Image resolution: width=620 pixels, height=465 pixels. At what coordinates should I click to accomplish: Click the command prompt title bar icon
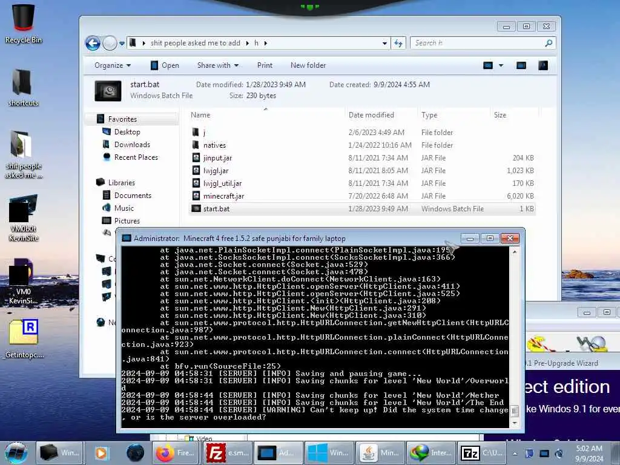[x=127, y=238]
